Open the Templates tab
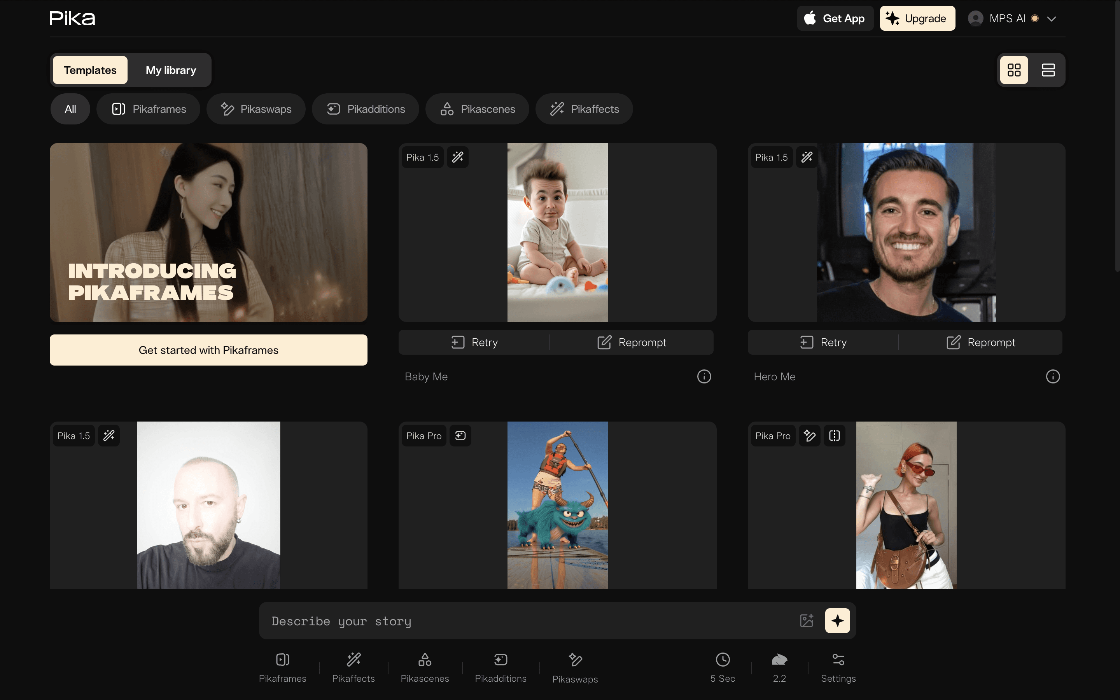 [x=90, y=70]
